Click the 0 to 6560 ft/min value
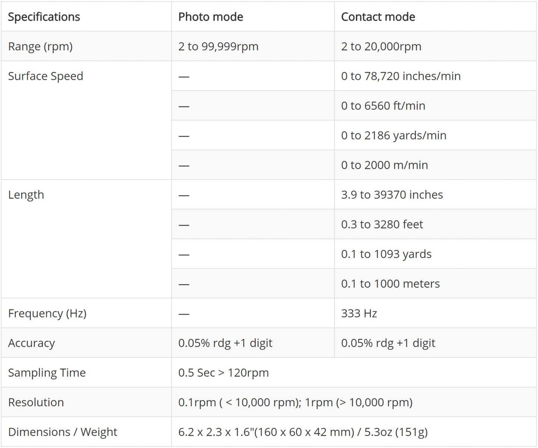The width and height of the screenshot is (538, 448). tap(383, 106)
